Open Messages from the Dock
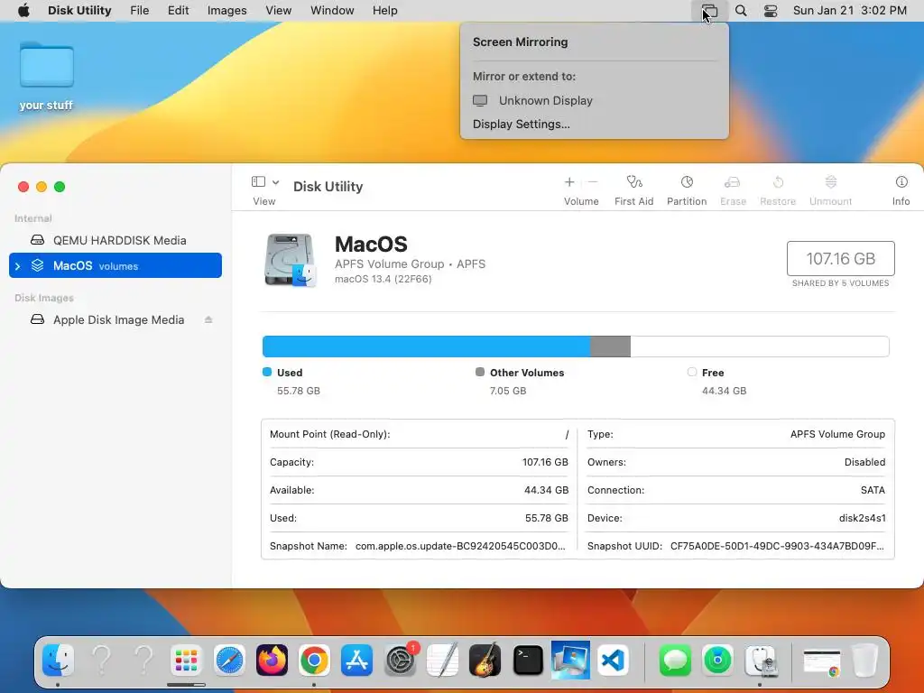Image resolution: width=924 pixels, height=693 pixels. tap(675, 660)
